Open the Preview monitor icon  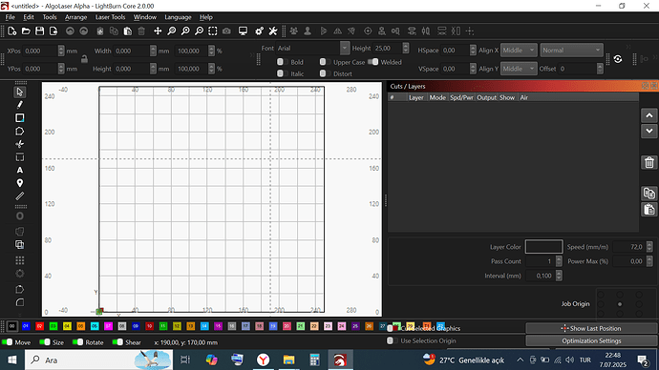click(243, 31)
